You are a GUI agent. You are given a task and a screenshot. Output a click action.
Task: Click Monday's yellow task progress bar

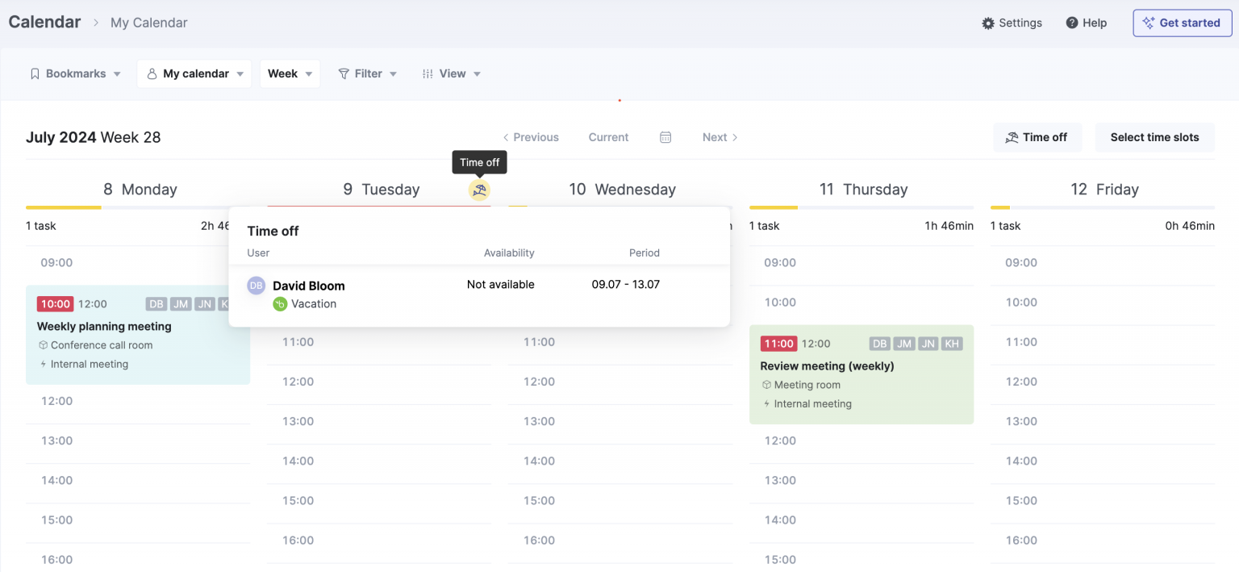(63, 207)
